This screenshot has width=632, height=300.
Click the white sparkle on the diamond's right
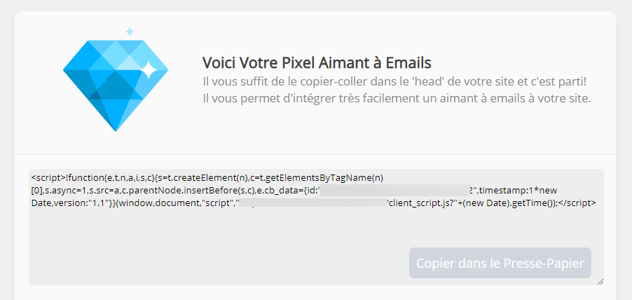149,68
